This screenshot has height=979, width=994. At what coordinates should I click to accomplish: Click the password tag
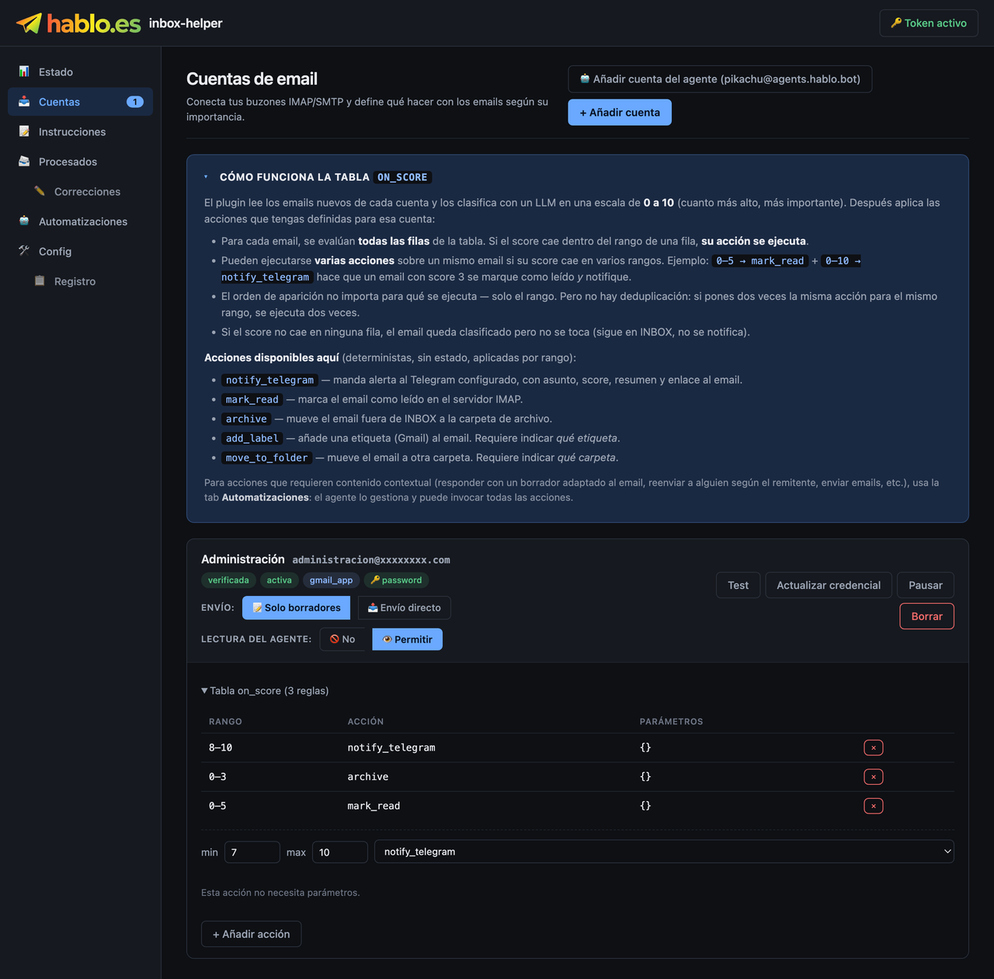396,580
